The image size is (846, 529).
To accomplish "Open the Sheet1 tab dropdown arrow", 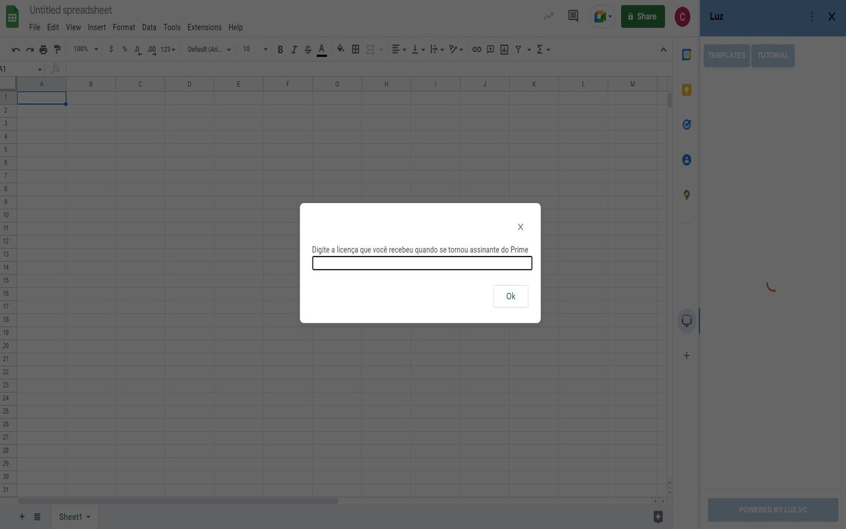I will click(88, 517).
